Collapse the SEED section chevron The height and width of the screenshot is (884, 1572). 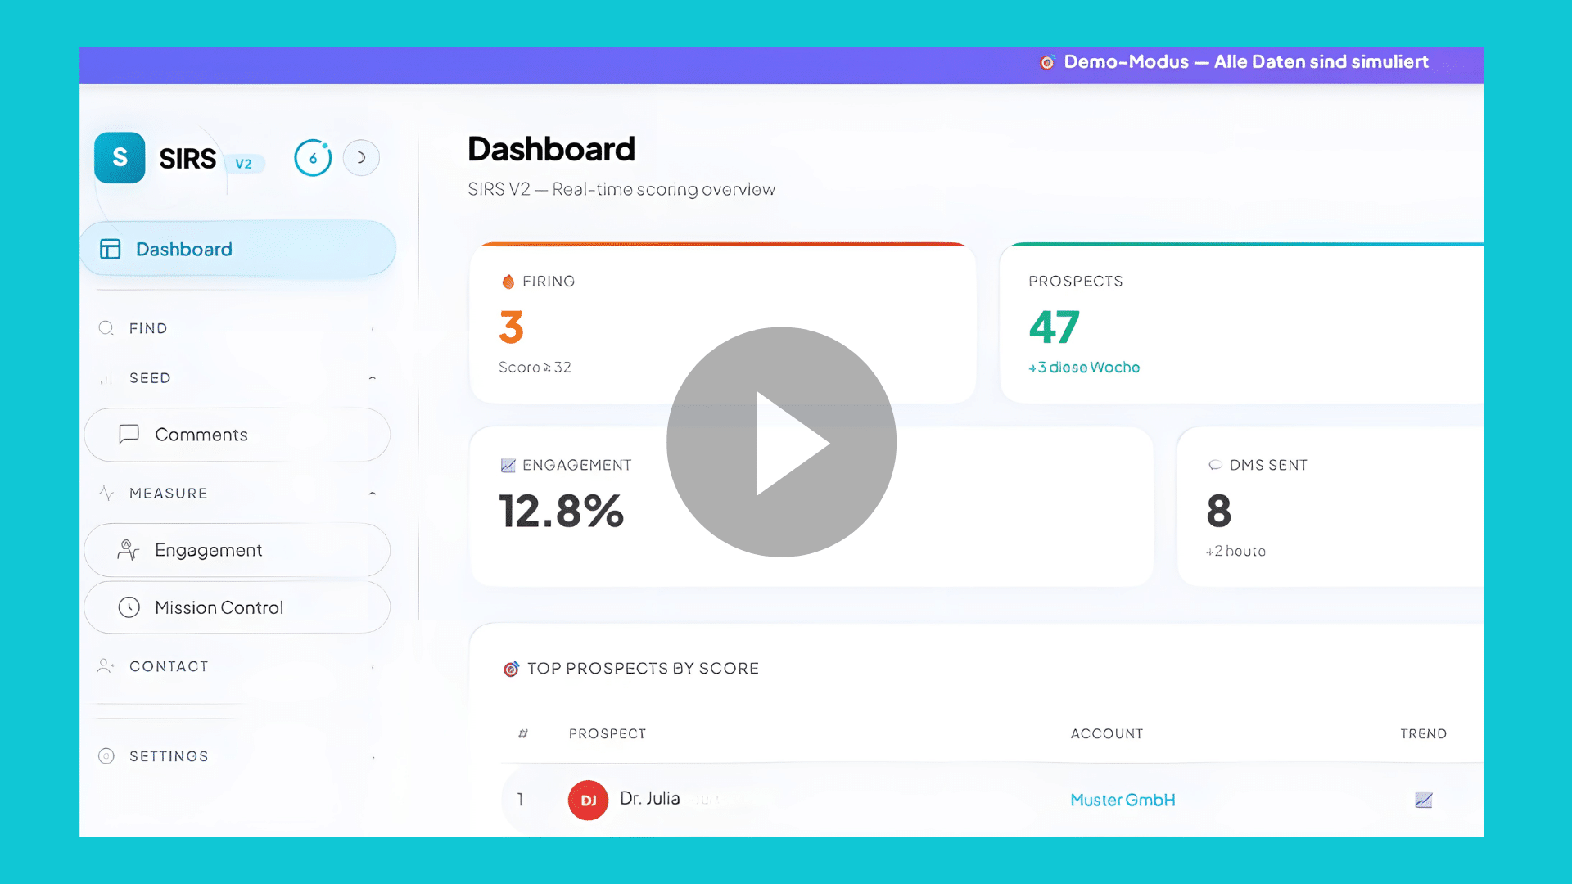373,378
